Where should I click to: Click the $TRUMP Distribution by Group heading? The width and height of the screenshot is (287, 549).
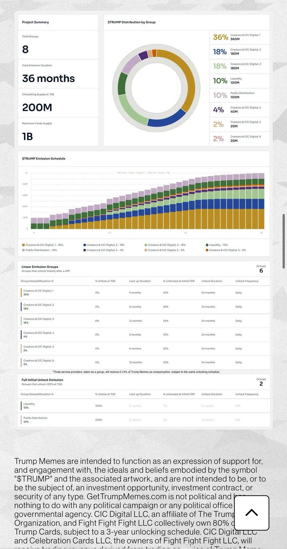pos(131,22)
